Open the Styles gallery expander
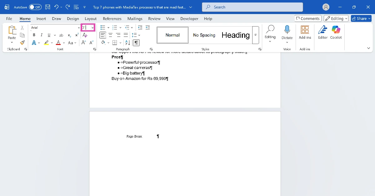Image resolution: width=375 pixels, height=196 pixels. pos(255,35)
